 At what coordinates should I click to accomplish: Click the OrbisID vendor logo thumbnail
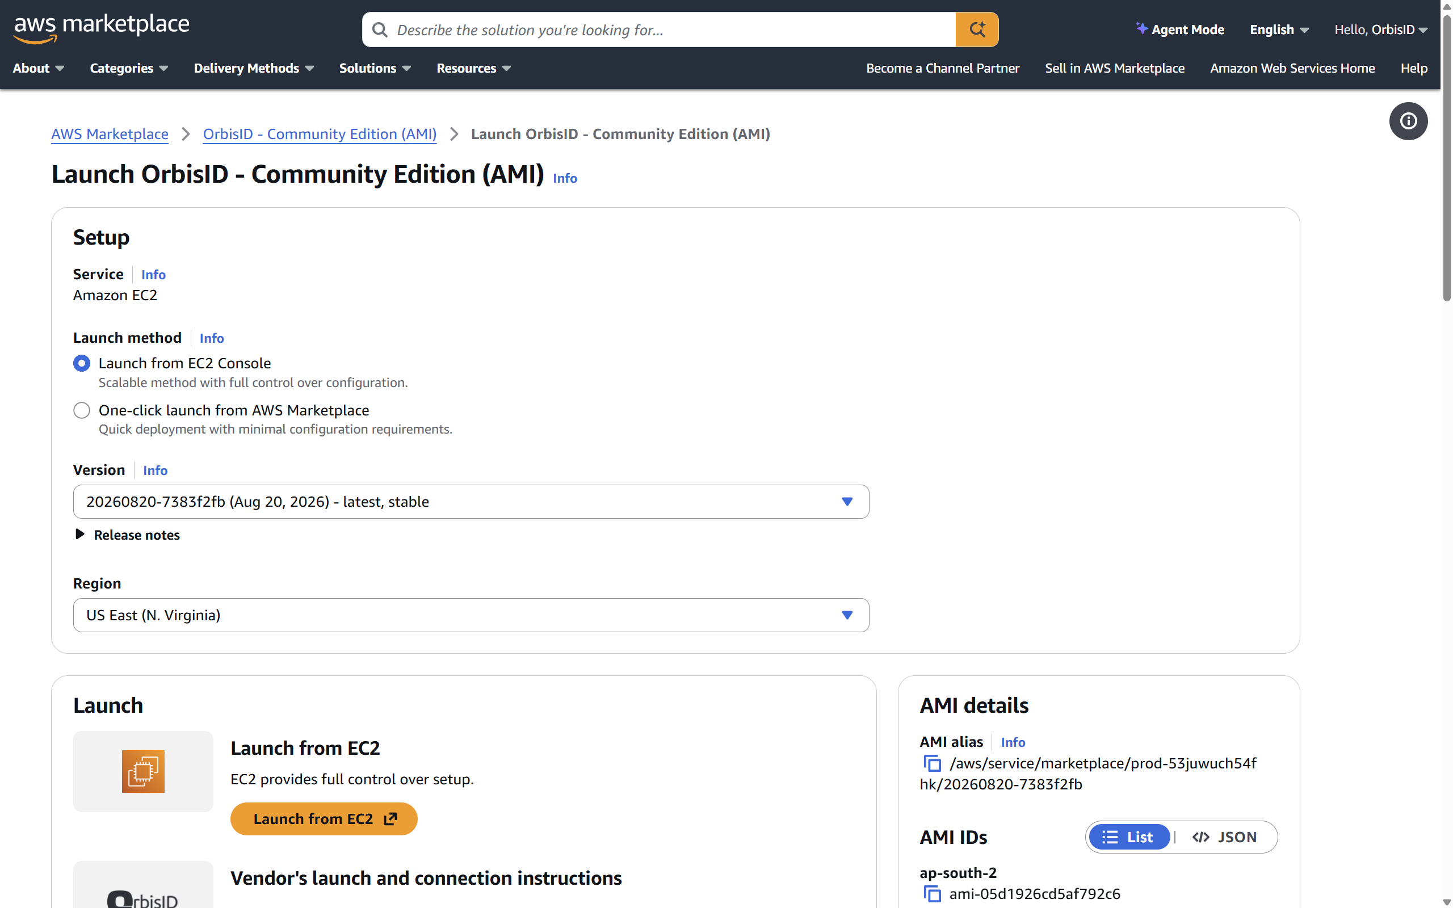tap(143, 885)
